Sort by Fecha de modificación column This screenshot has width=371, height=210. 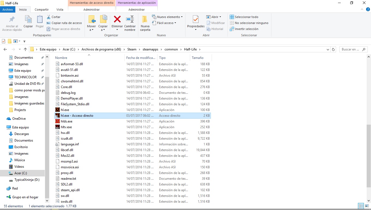coord(141,58)
